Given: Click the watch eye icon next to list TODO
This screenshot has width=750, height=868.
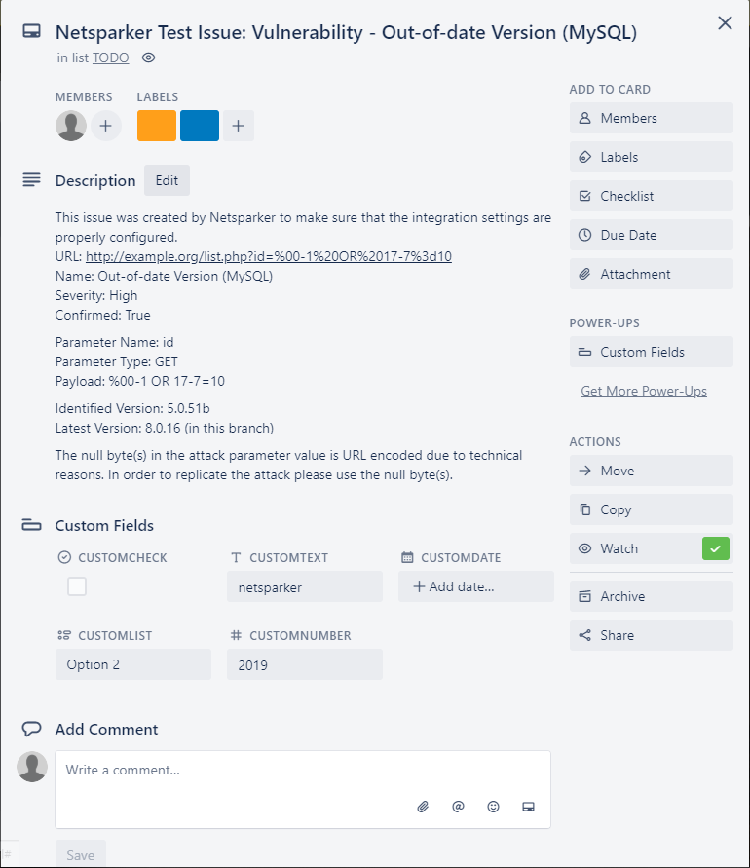Looking at the screenshot, I should [146, 57].
